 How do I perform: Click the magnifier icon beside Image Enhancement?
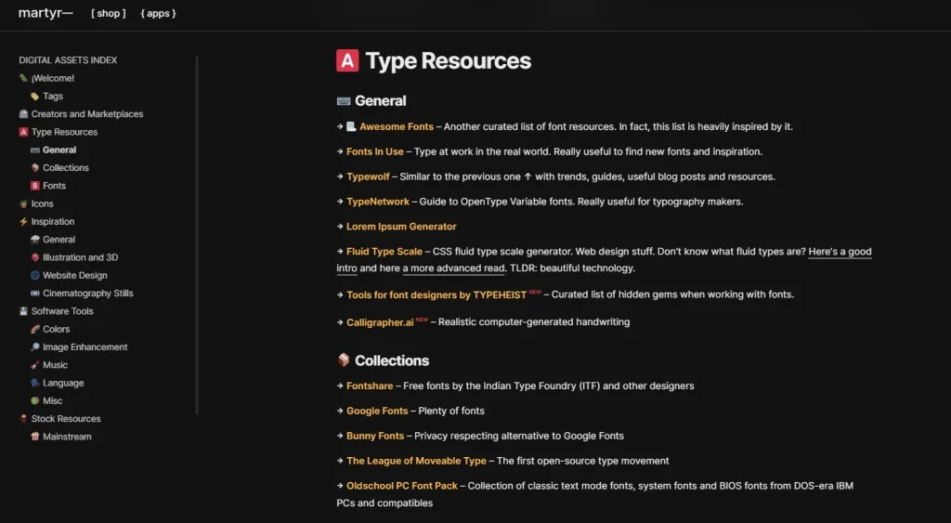[35, 347]
